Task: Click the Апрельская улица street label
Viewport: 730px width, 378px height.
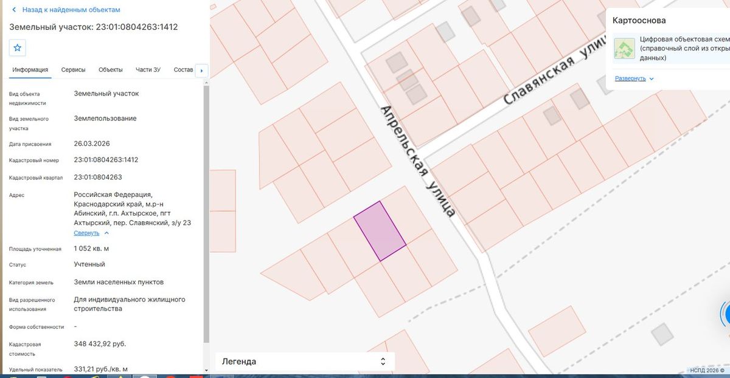Action: tap(418, 161)
